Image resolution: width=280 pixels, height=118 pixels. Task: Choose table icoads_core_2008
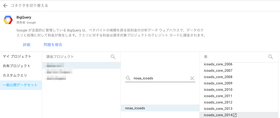click(239, 77)
